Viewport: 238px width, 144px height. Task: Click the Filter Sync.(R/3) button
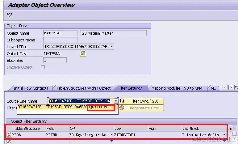[x=141, y=101]
